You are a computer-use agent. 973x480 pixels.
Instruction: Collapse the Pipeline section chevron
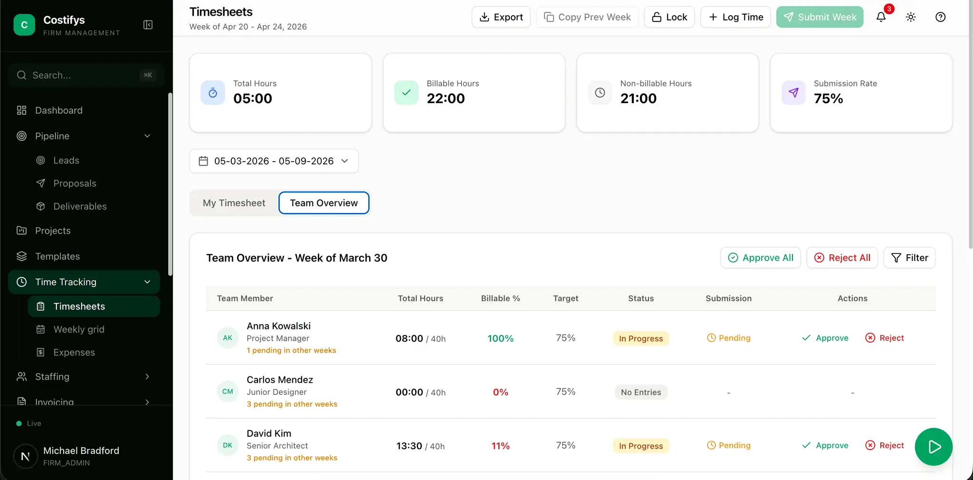(147, 136)
